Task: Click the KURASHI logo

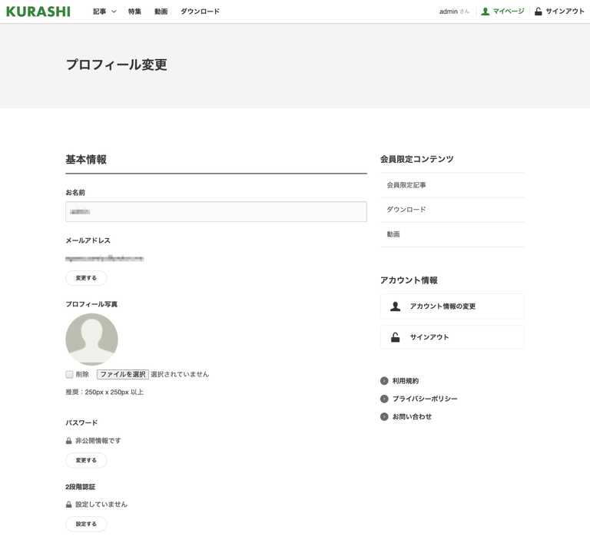Action: click(x=38, y=12)
